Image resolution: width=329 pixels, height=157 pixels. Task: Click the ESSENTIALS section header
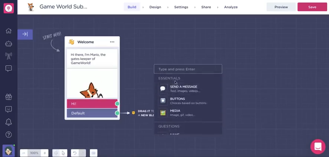click(169, 78)
